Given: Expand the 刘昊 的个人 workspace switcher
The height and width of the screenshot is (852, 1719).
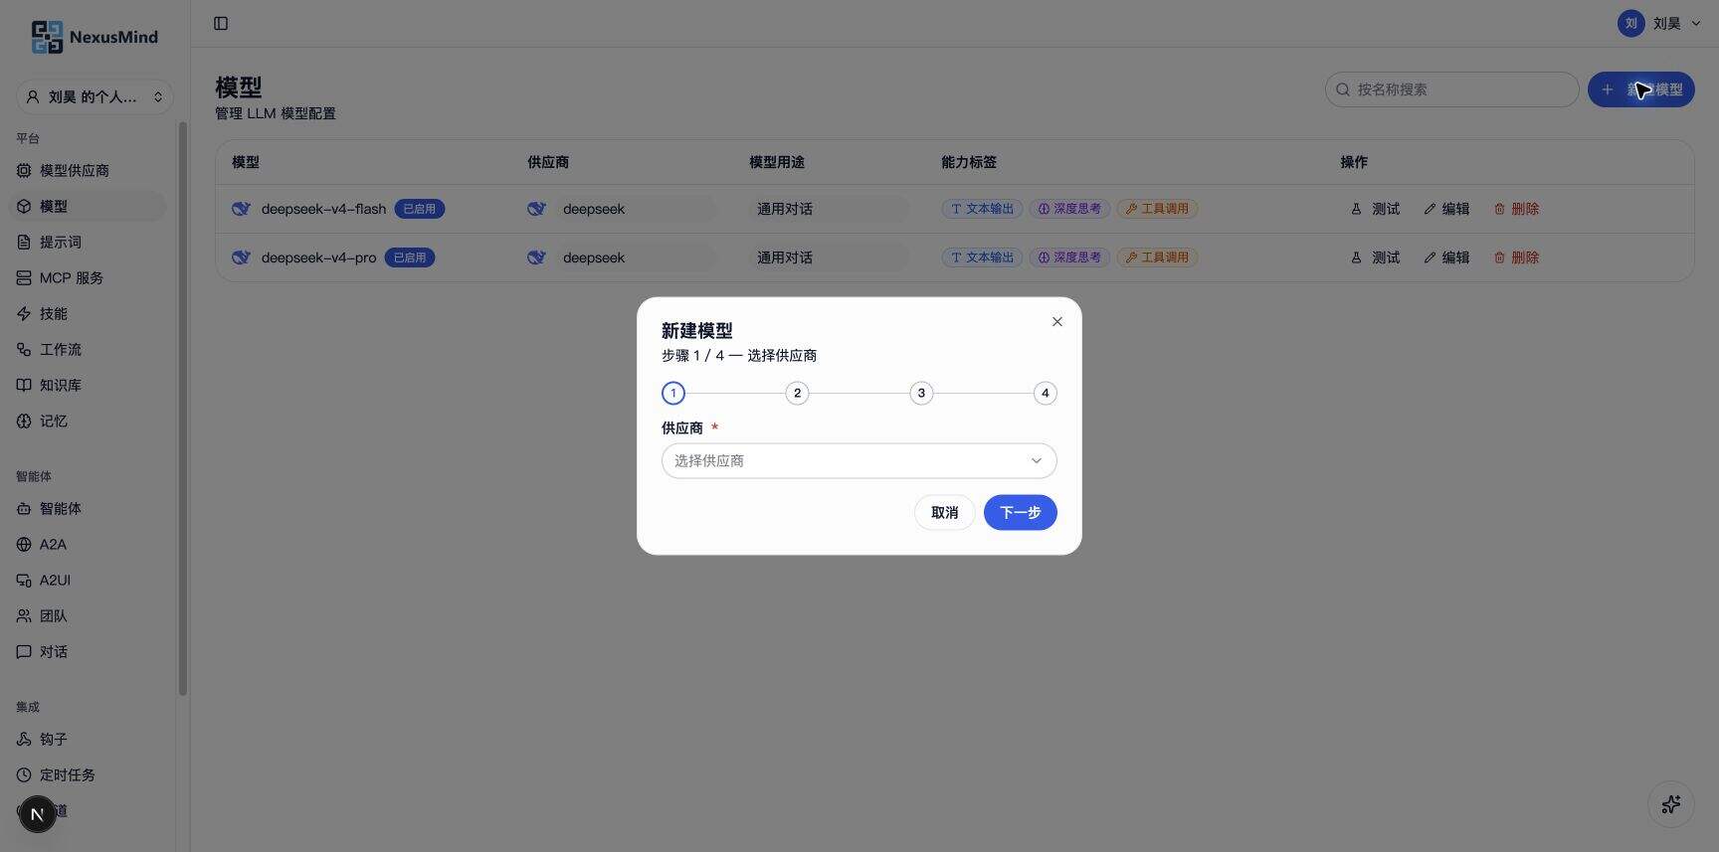Looking at the screenshot, I should [95, 96].
